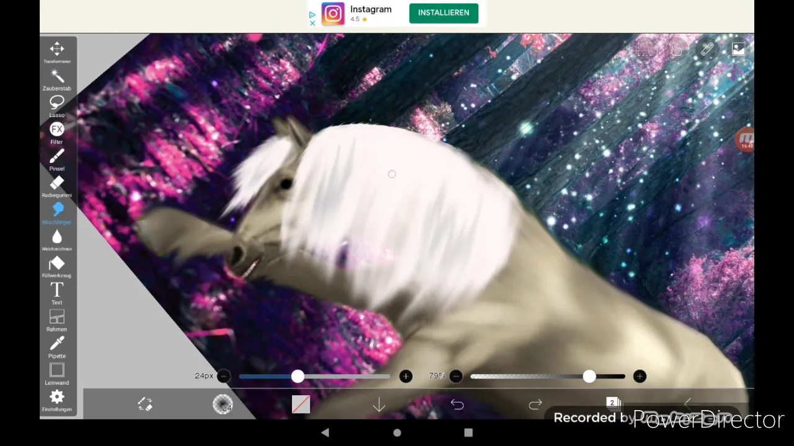Click the brush thickness slider track
Screen dimensions: 794x446
click(x=314, y=376)
